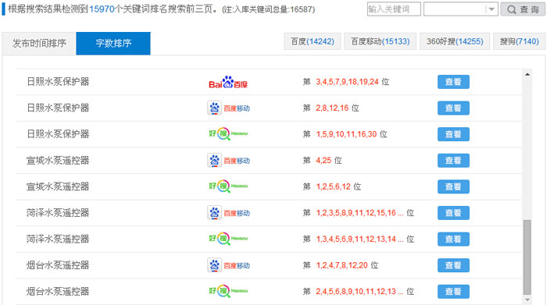This screenshot has height=305, width=547.
Task: Click keyword 日照水泵保护器 in Baidu row
Action: pos(58,82)
